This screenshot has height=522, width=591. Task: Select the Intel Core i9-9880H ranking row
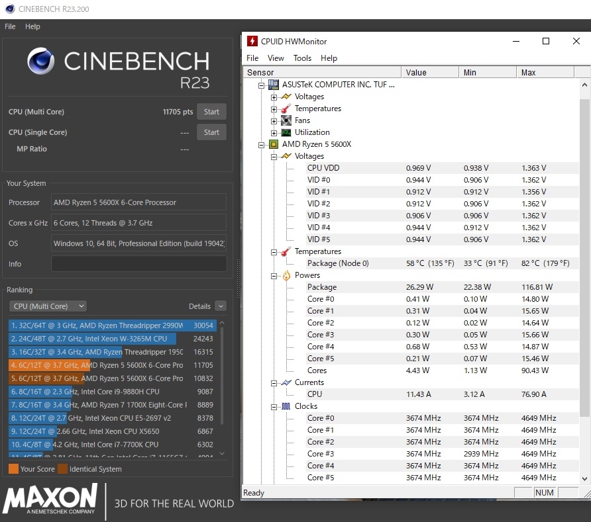[113, 392]
